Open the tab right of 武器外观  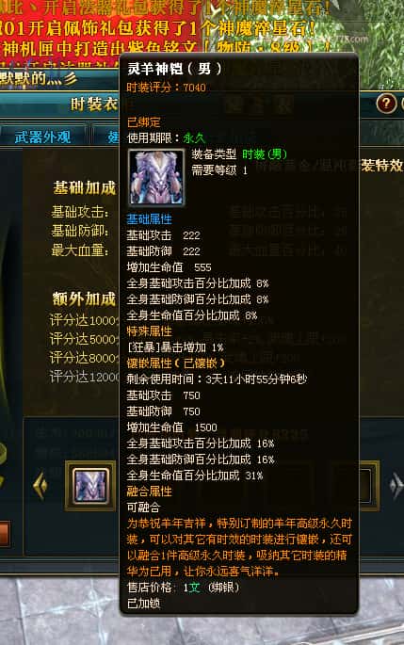106,137
